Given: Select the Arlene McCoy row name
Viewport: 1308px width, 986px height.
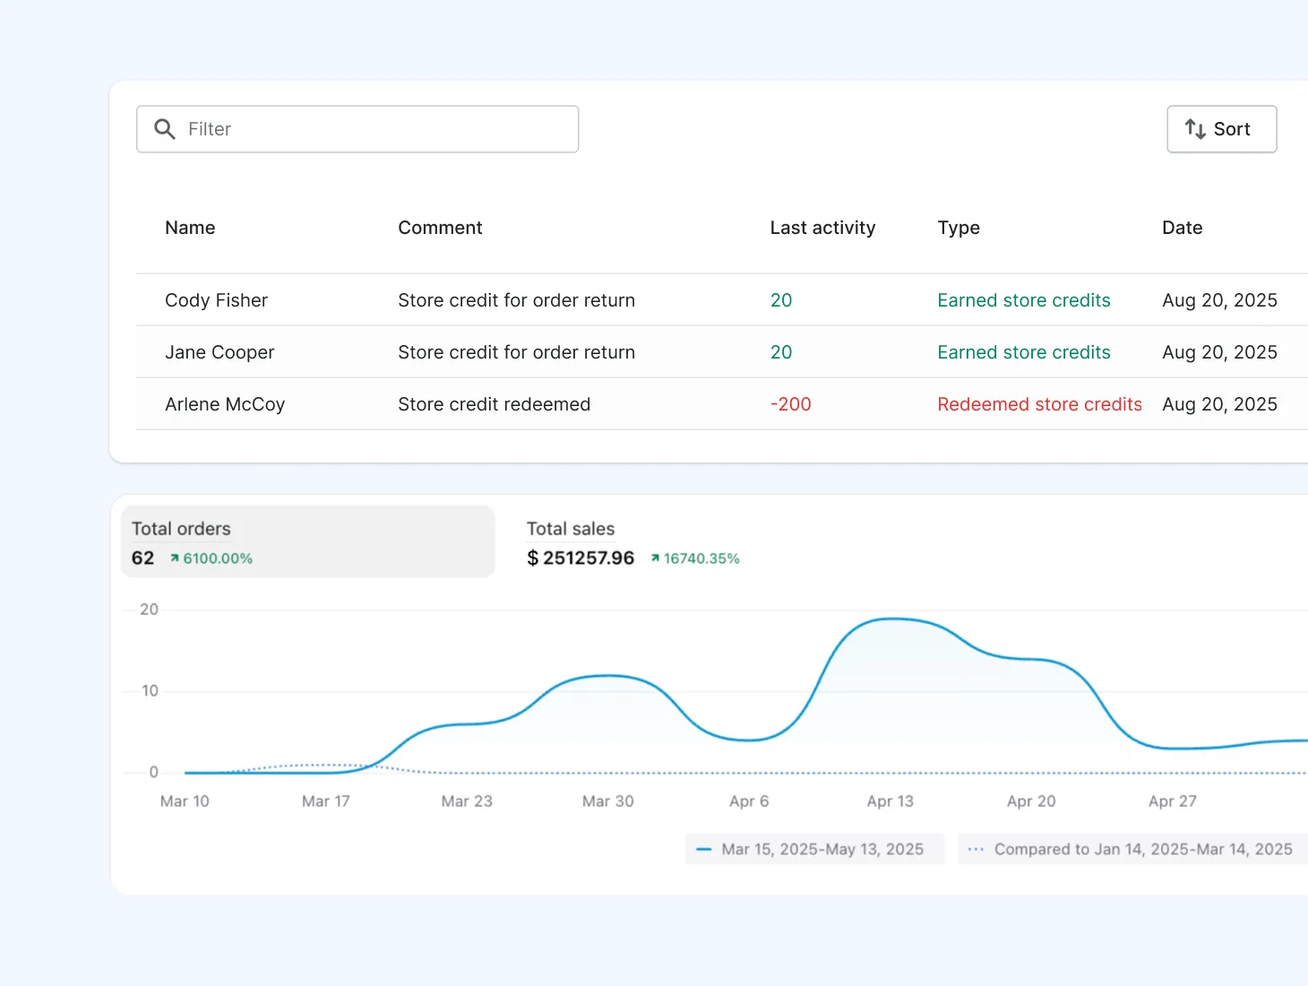Looking at the screenshot, I should click(225, 404).
